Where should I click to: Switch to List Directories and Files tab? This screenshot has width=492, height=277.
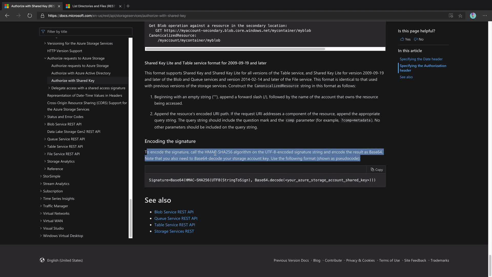[x=94, y=6]
